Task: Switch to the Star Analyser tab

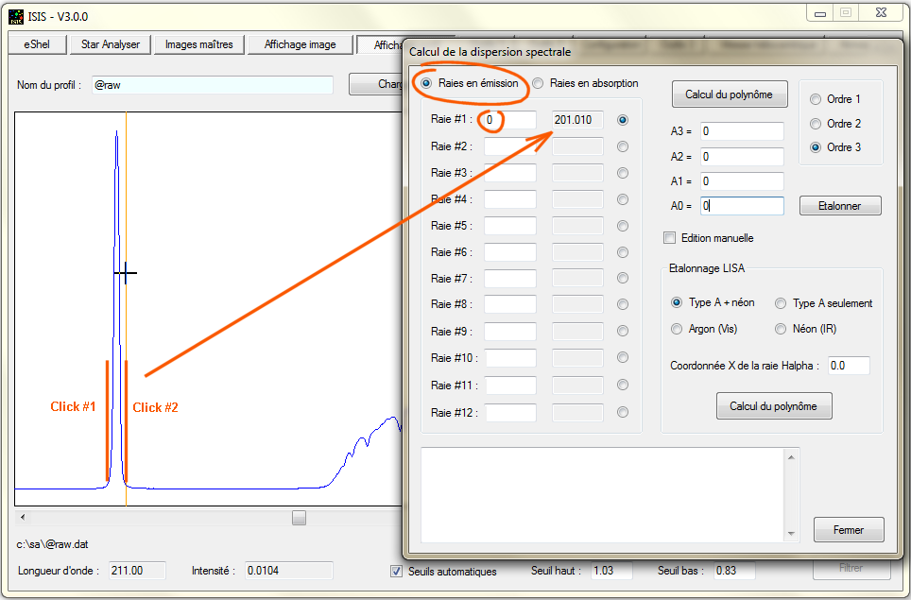Action: pos(111,44)
